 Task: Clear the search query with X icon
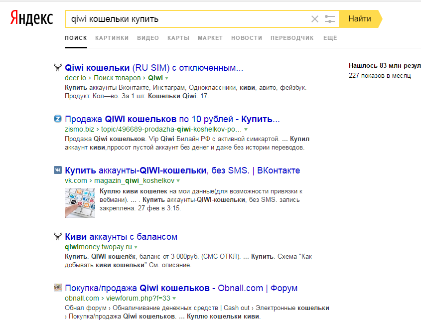(315, 19)
